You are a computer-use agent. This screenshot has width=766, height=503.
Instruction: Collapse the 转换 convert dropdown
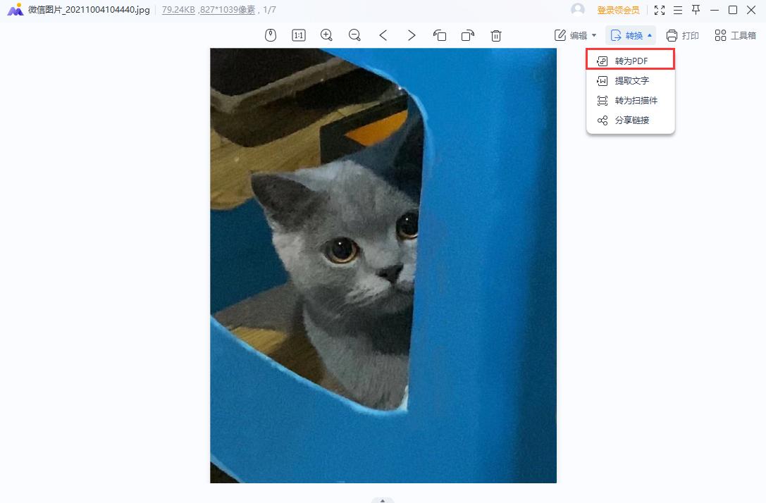click(x=631, y=35)
